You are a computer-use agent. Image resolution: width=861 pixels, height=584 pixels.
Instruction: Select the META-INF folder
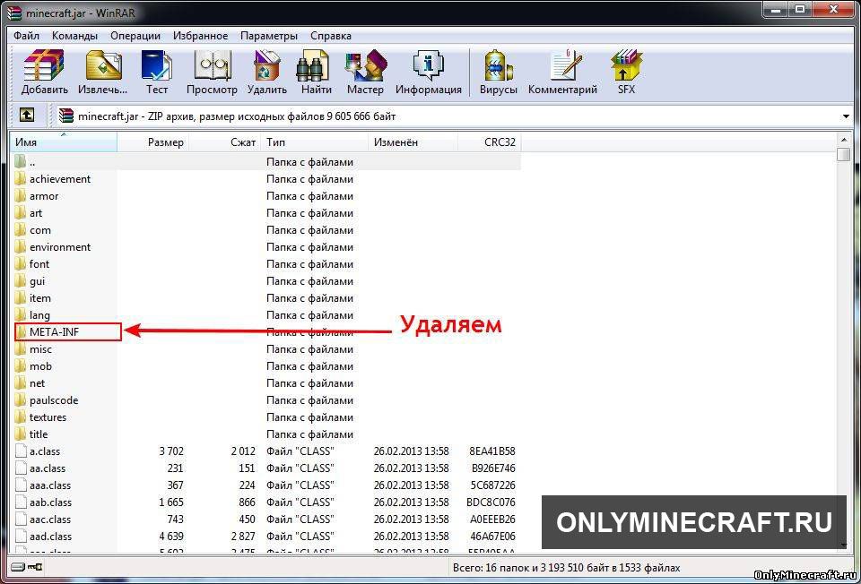pos(54,332)
